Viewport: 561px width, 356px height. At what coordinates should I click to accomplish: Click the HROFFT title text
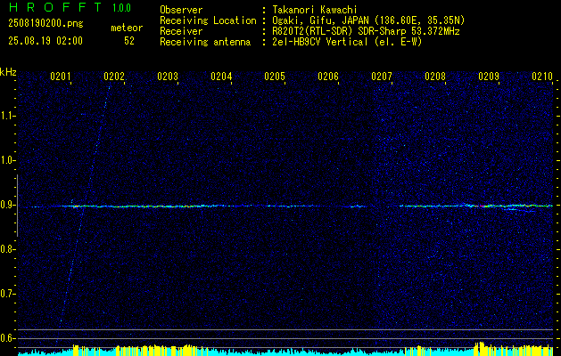coord(55,7)
